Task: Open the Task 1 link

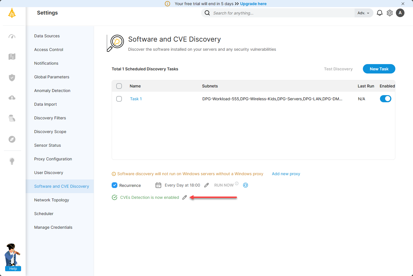Action: 136,99
